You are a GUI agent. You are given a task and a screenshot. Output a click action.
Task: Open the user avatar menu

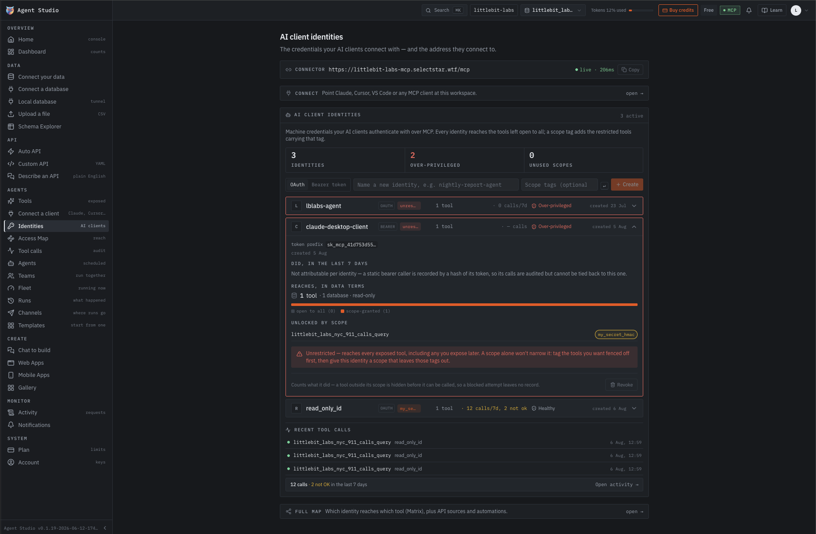click(796, 10)
